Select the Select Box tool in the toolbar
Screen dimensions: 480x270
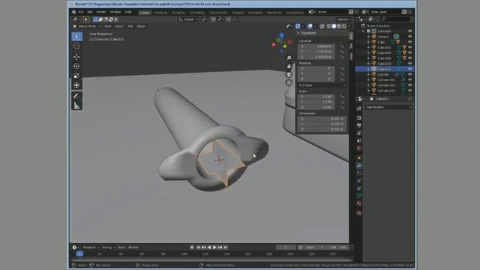pos(76,37)
